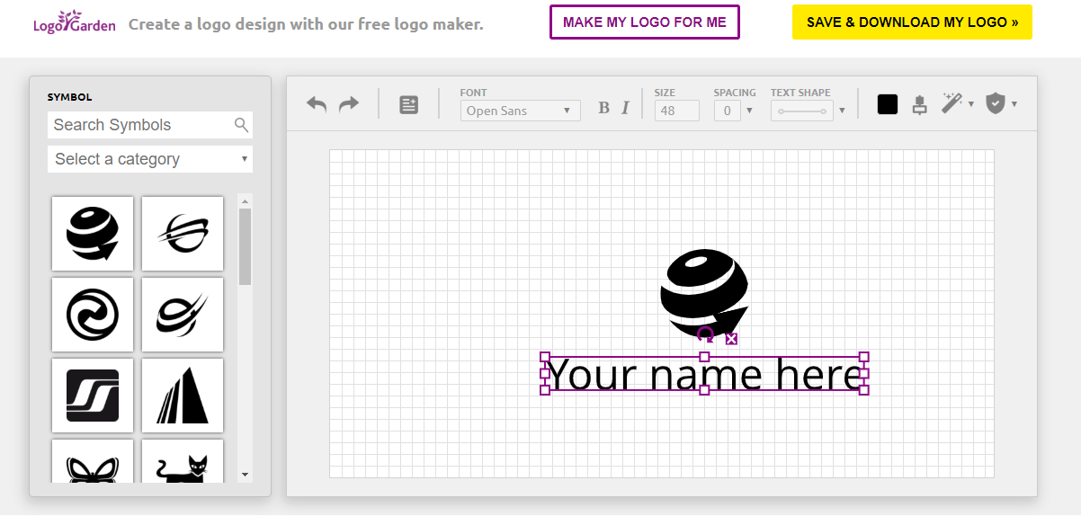Screen dimensions: 1081x516
Task: Click the symbol list scrollbar thumb
Action: coord(246,247)
